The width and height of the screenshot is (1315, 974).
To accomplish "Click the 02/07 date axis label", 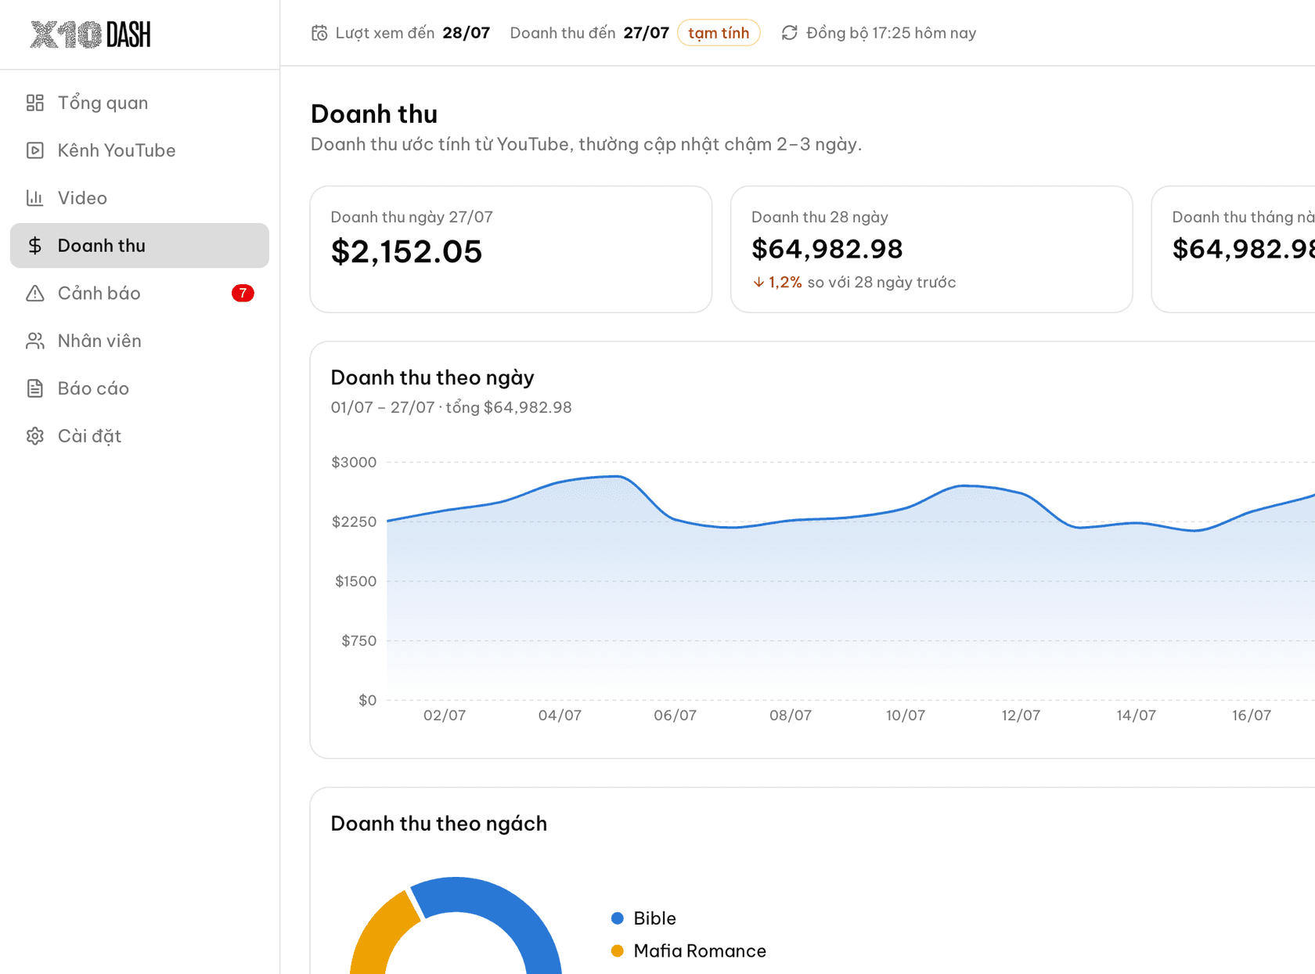I will (x=445, y=715).
